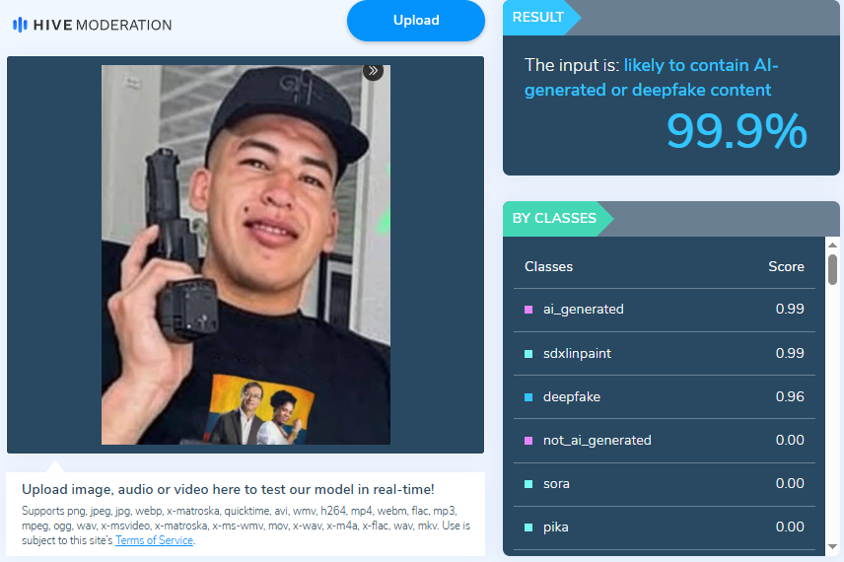Open the Terms of Service link
The image size is (844, 562).
click(x=154, y=540)
